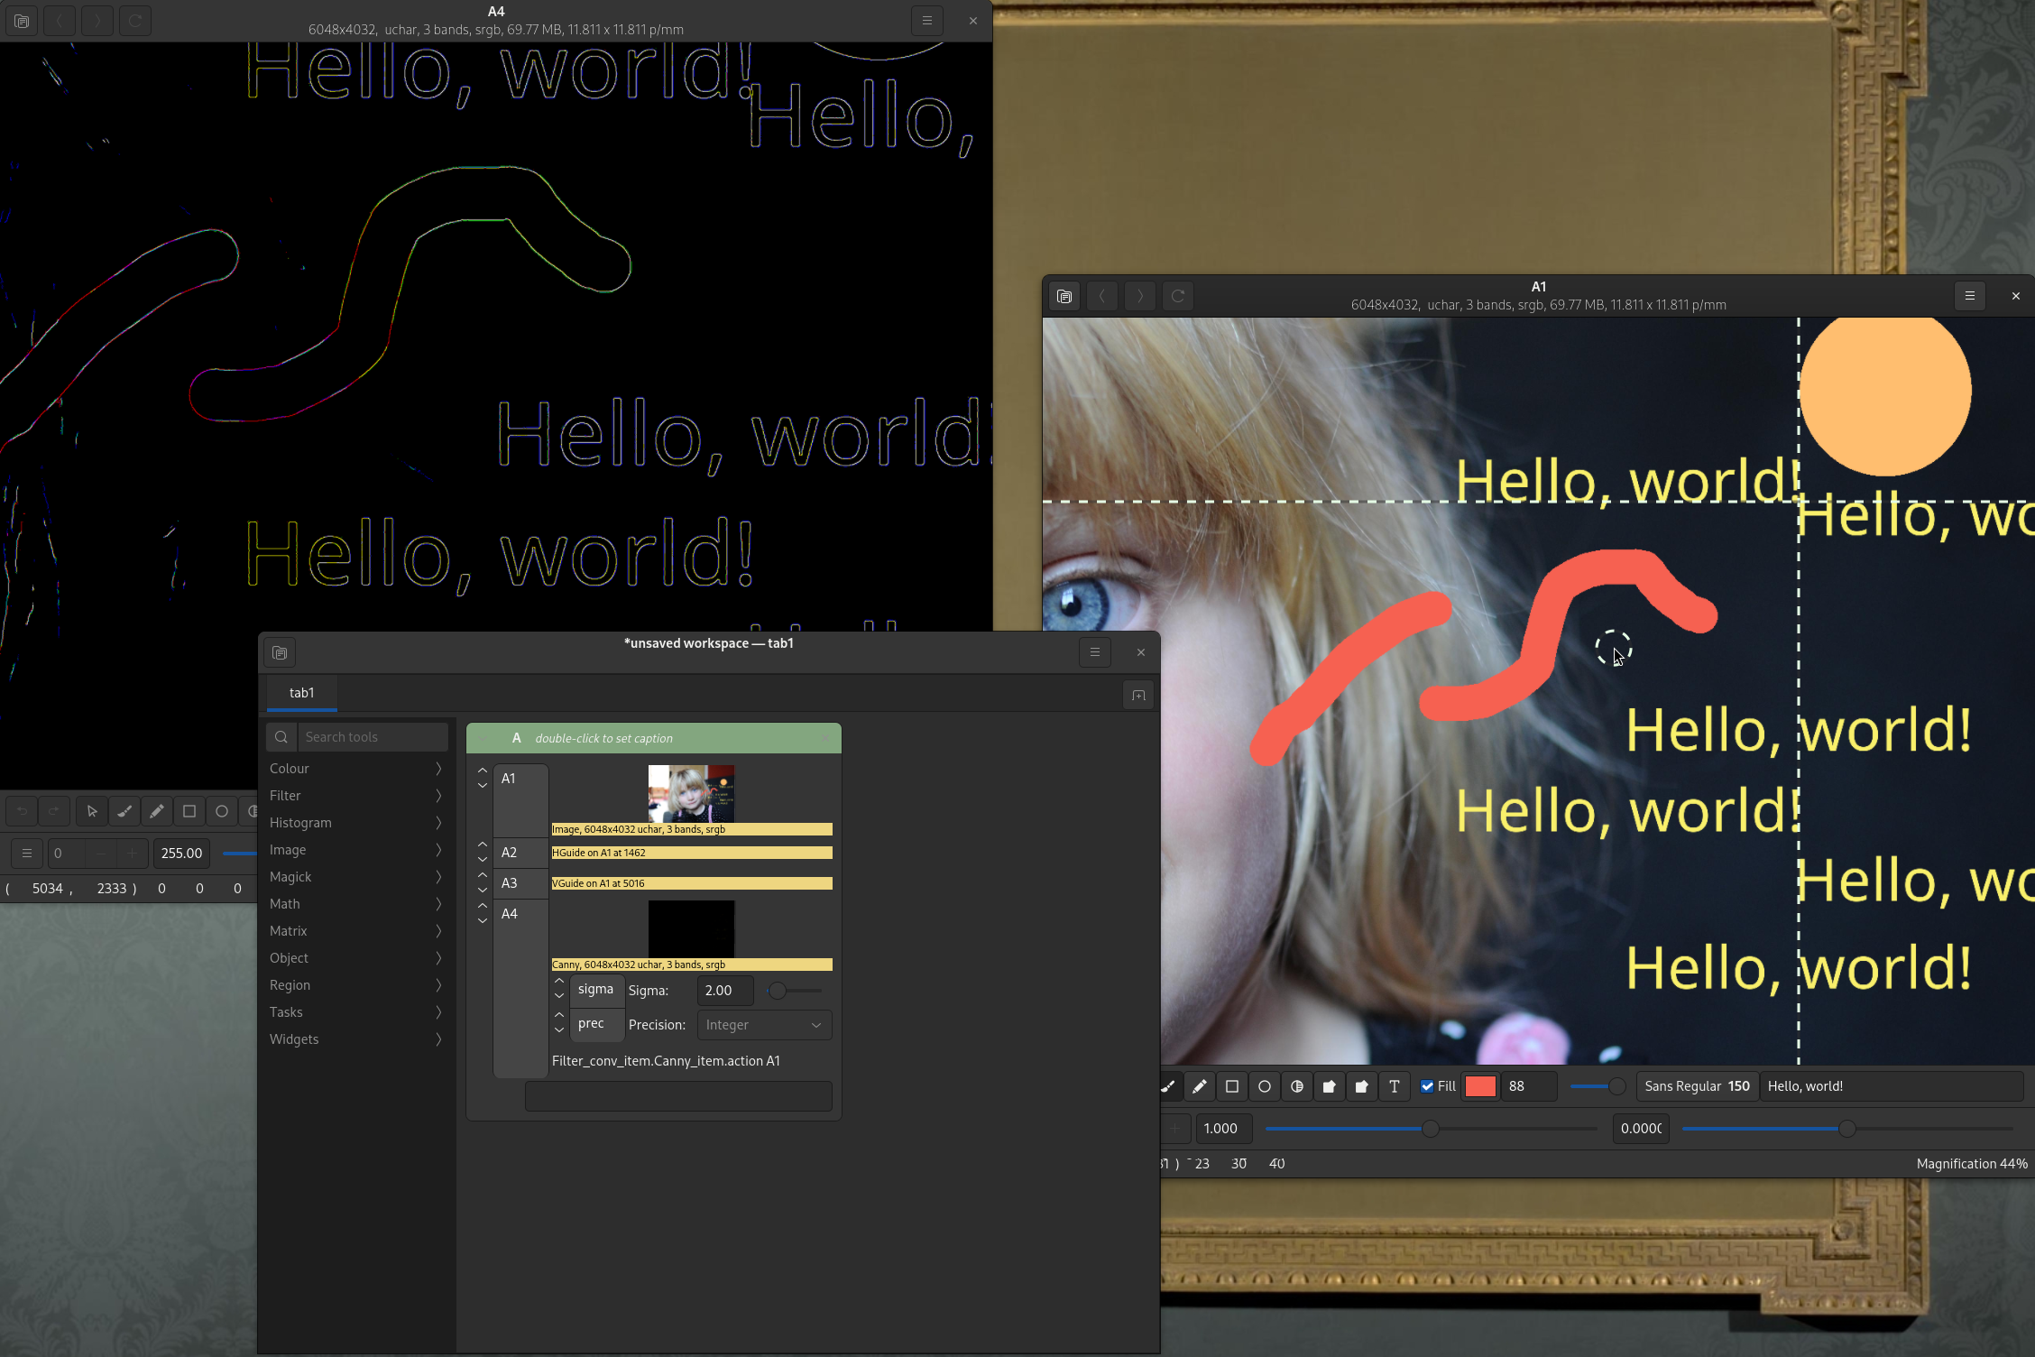Click the Search tools field
The image size is (2035, 1357).
[x=373, y=737]
